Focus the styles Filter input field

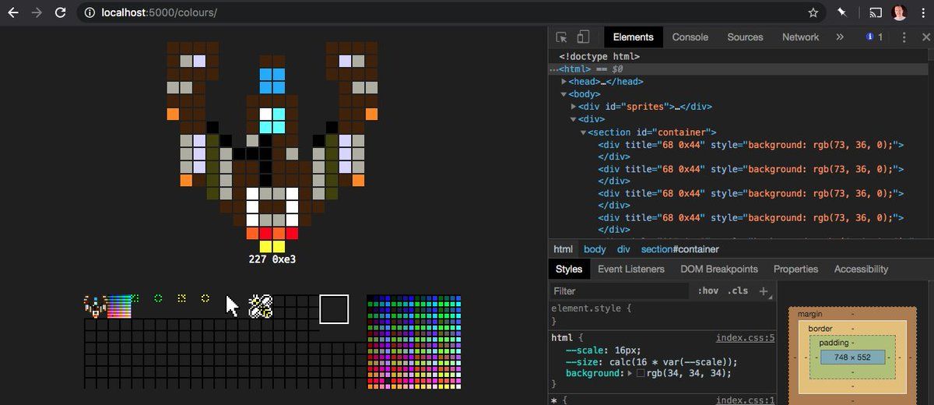[x=620, y=291]
